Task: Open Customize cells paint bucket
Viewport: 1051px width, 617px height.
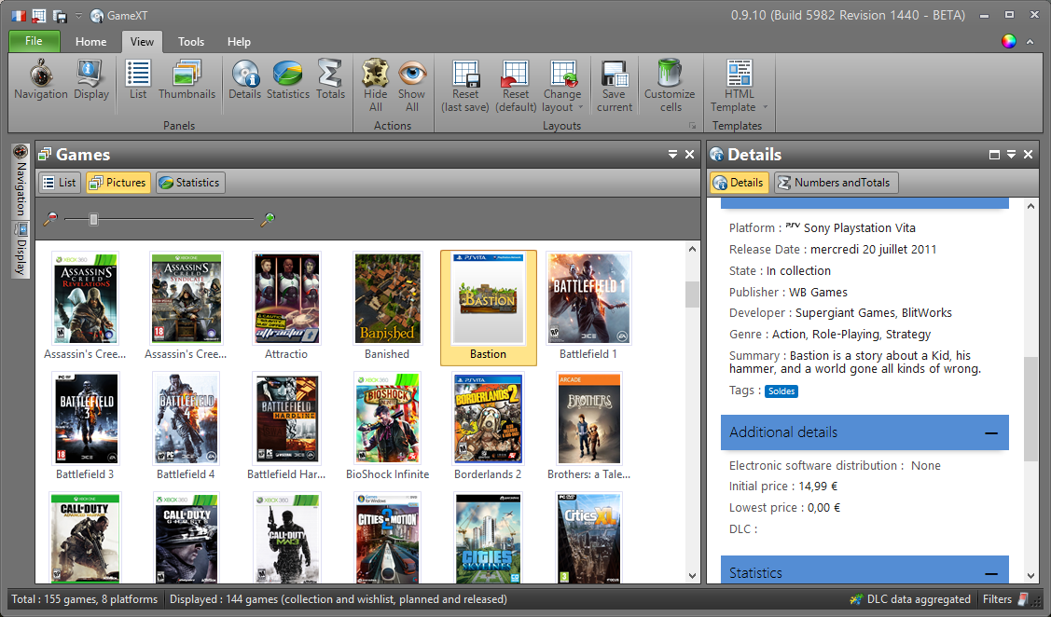Action: 670,75
